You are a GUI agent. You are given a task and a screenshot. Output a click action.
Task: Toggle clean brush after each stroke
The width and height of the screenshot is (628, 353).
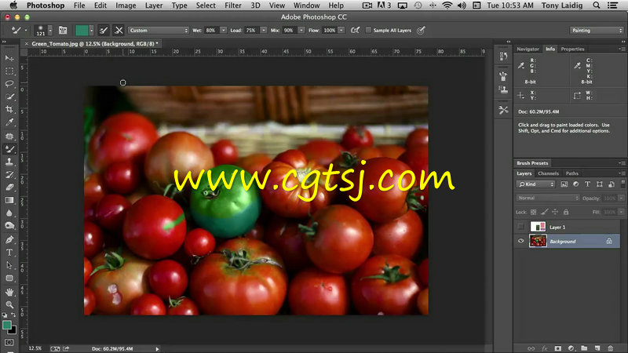[119, 30]
